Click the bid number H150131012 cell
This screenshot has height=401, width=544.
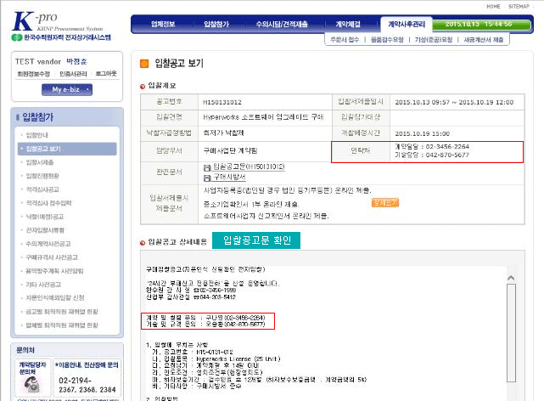[x=222, y=102]
